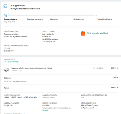121x114 pixels.
Task: Click the 9 sty. 2022, 09:36 payment step date
Action: [x=10, y=22]
